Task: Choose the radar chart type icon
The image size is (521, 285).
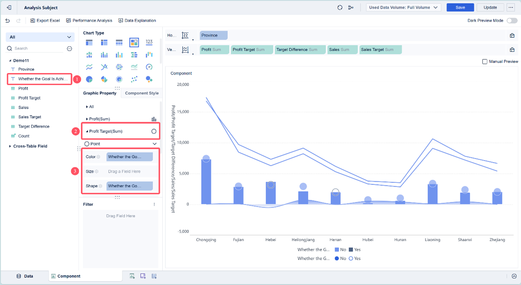Action: [x=119, y=67]
